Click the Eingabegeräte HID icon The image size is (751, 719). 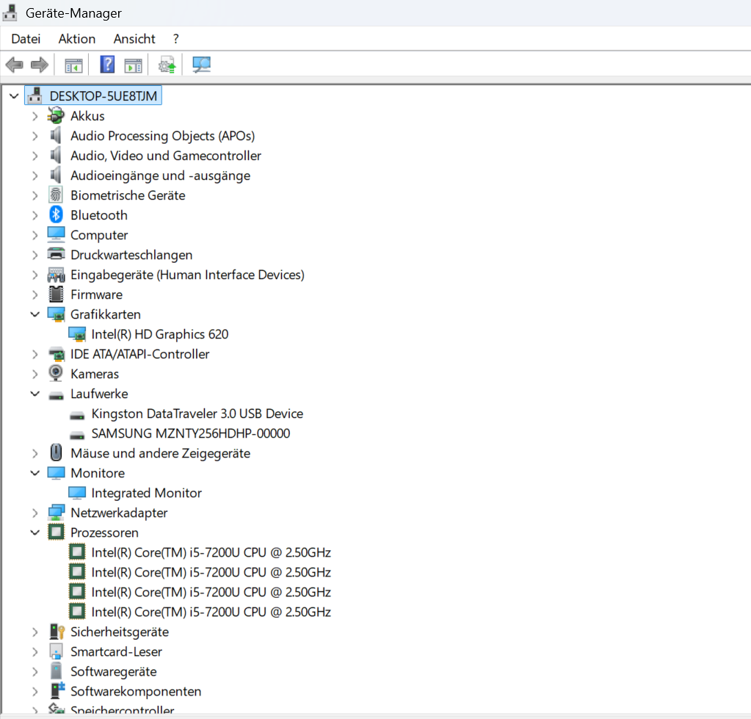56,275
